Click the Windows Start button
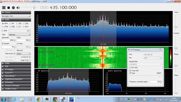Image resolution: width=181 pixels, height=102 pixels. tap(3, 99)
